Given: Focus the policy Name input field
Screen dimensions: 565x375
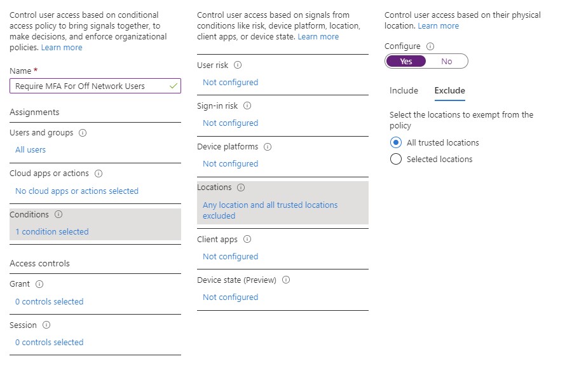Looking at the screenshot, I should [x=95, y=86].
